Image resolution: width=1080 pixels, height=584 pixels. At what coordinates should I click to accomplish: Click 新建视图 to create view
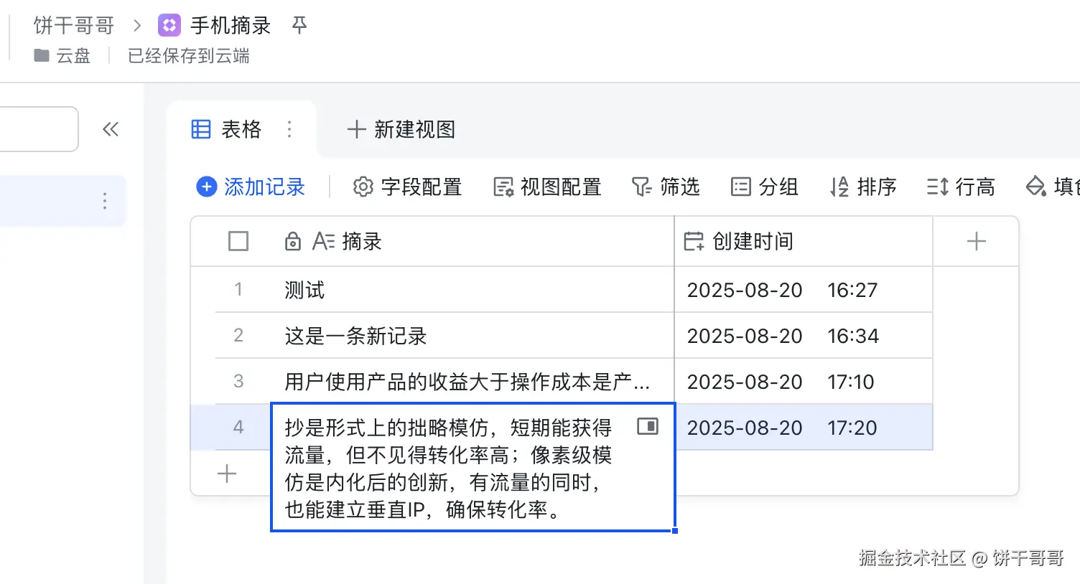coord(401,129)
